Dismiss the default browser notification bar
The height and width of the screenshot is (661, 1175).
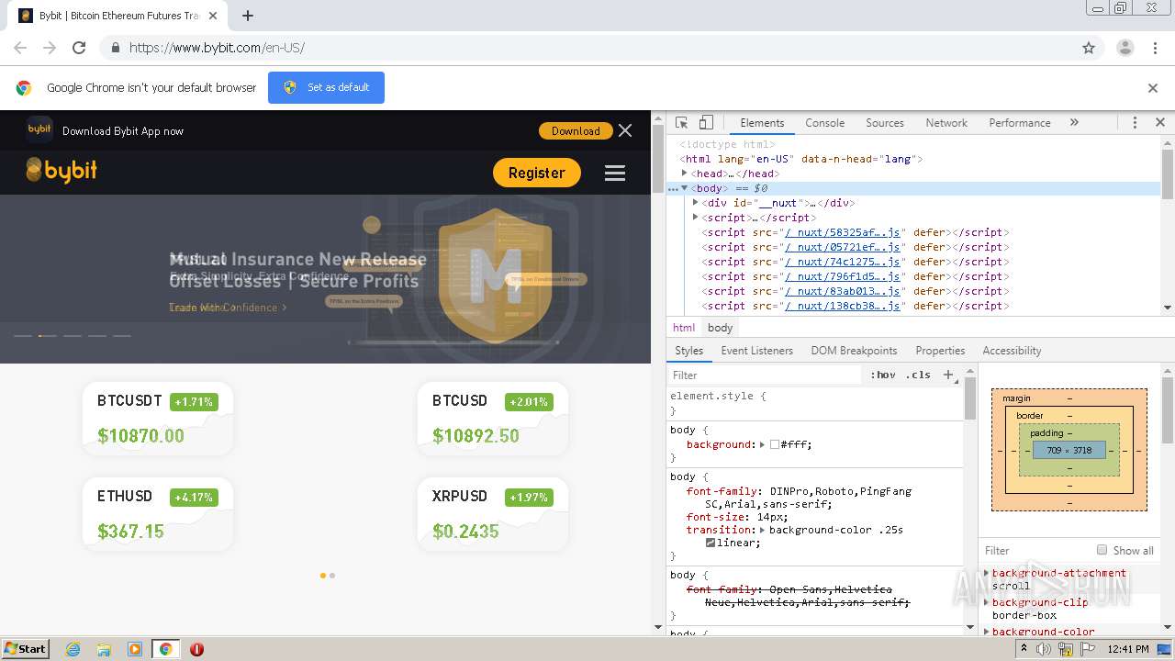tap(1153, 88)
